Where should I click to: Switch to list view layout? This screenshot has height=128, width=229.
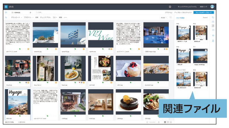coord(168,122)
